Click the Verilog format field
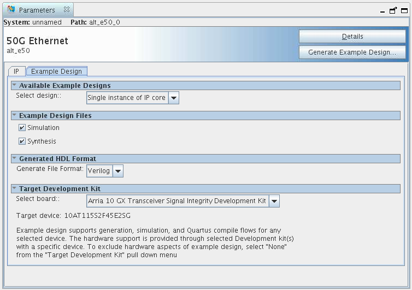This screenshot has width=412, height=290. point(99,171)
